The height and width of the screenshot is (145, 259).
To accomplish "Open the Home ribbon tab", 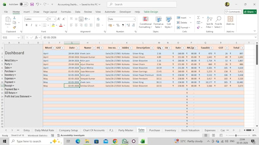I will pyautogui.click(x=16, y=12).
